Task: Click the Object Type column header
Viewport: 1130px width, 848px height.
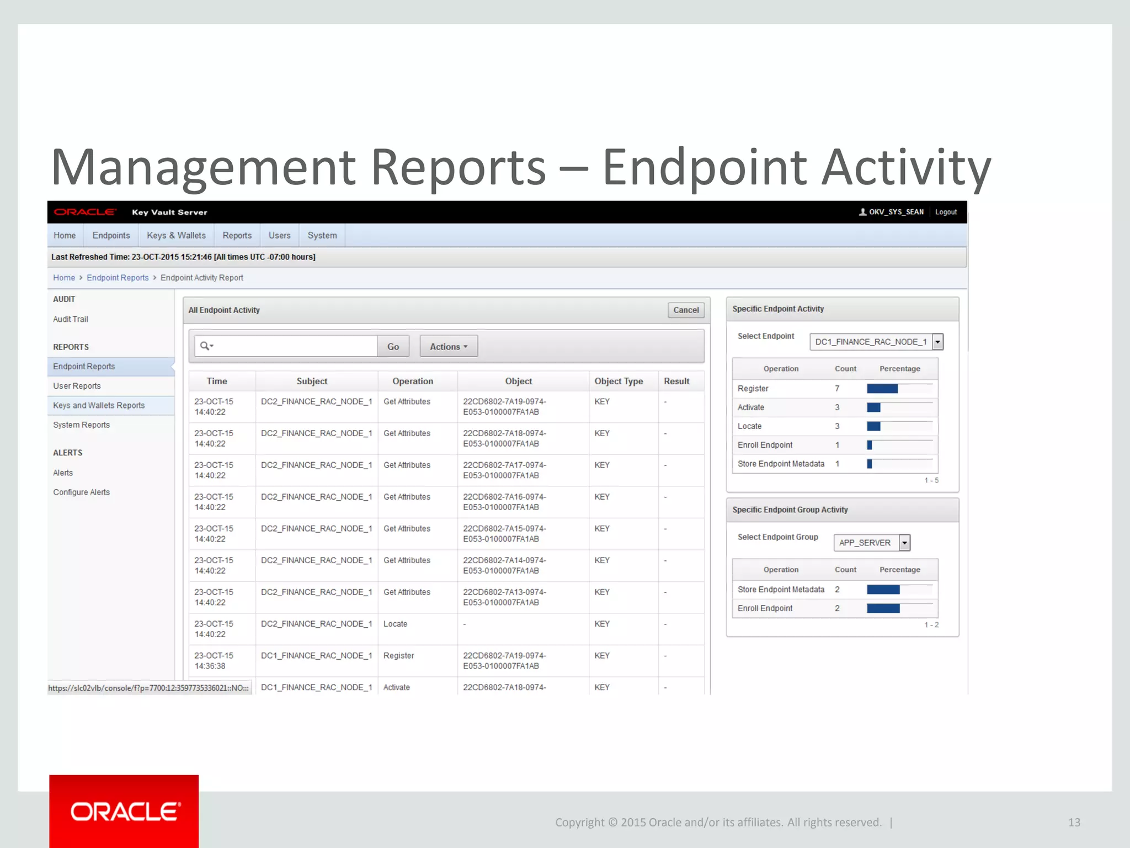Action: pos(619,381)
